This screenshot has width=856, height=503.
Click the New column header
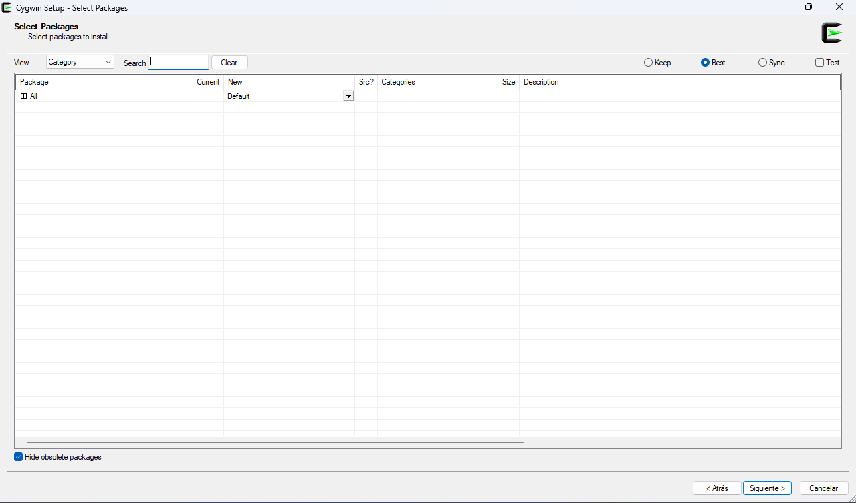click(x=289, y=82)
